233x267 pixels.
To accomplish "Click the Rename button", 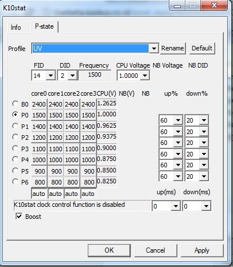I will [x=173, y=48].
